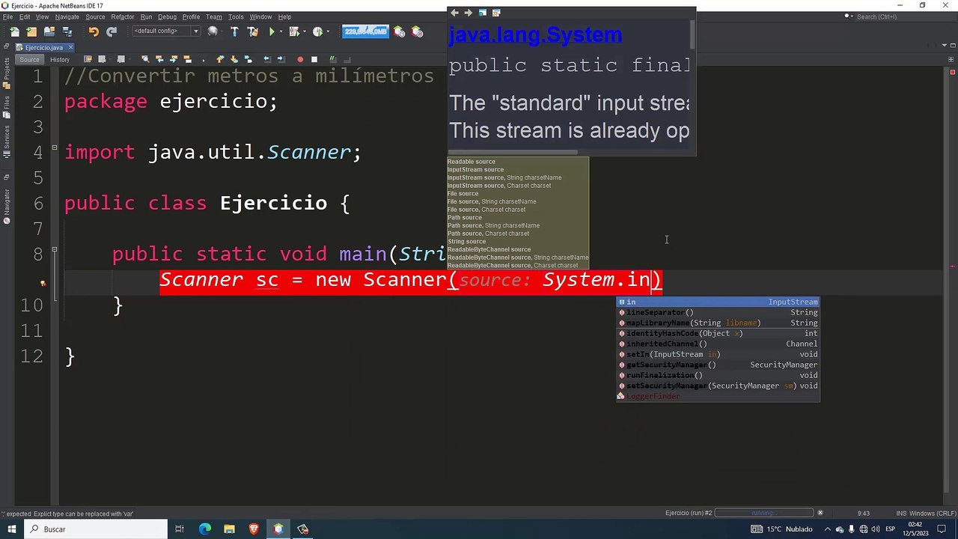Expand the Debug Project arrow dropdown
Image resolution: width=958 pixels, height=539 pixels.
tap(305, 31)
